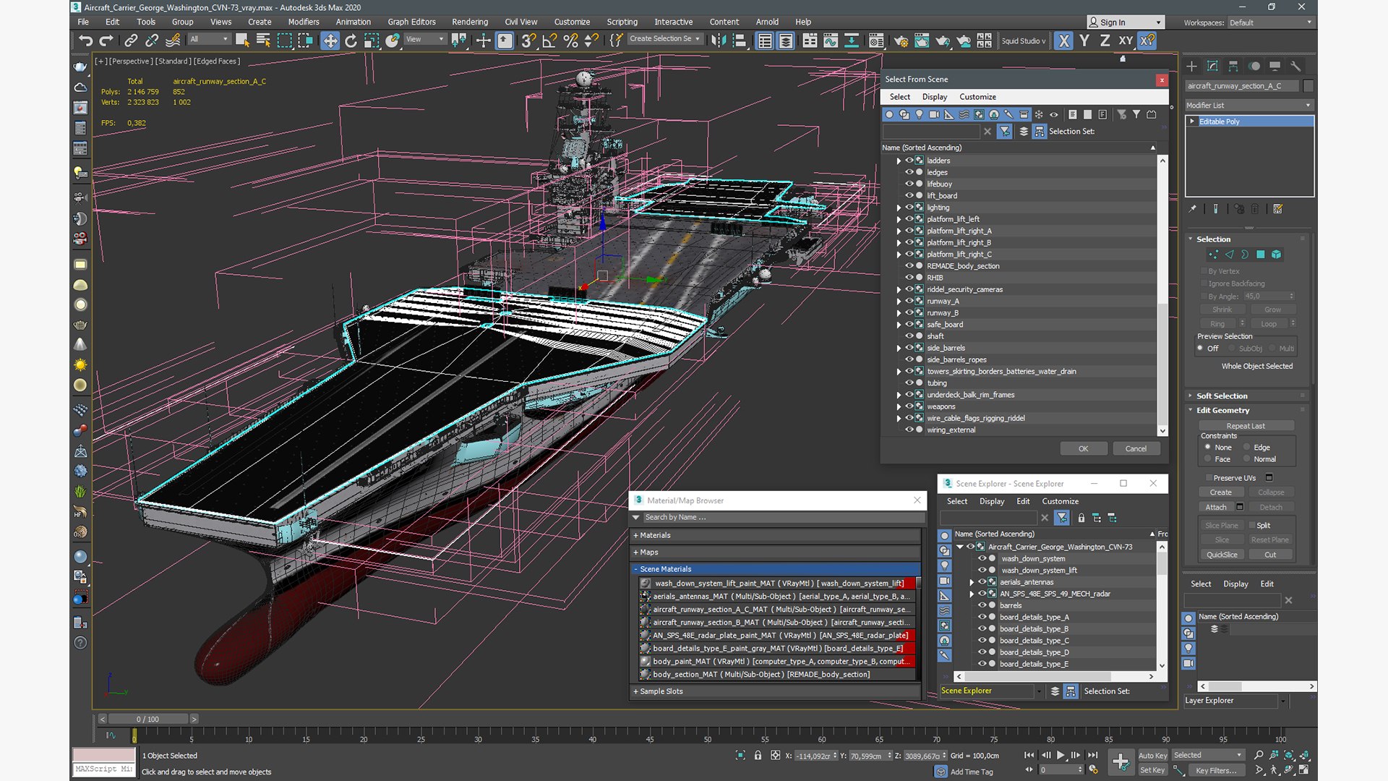Viewport: 1388px width, 781px height.
Task: Click the Redo arrow in main toolbar
Action: tap(106, 40)
